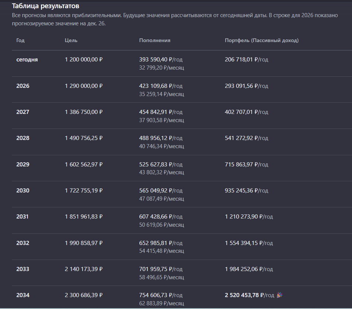Image resolution: width=352 pixels, height=309 pixels.
Task: Click the 2026 year row label
Action: coord(23,86)
